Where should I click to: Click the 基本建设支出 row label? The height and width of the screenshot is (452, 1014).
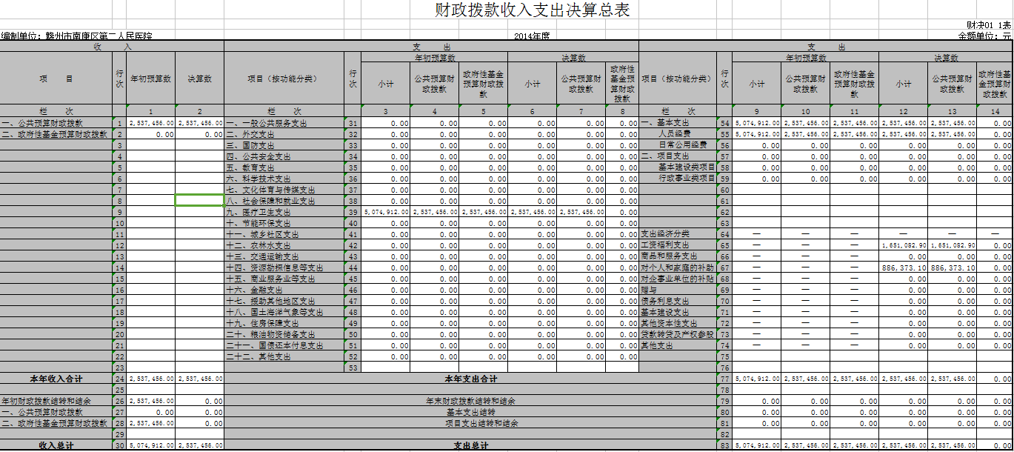pos(678,313)
